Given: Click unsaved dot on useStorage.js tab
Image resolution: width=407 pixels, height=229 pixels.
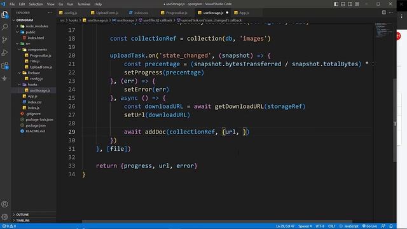Looking at the screenshot, I should (x=227, y=13).
